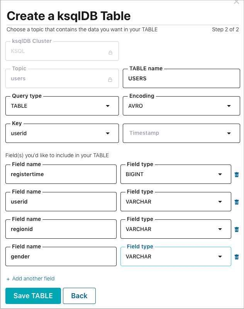Click the plus icon beside Add another field
The width and height of the screenshot is (244, 309).
pos(9,278)
